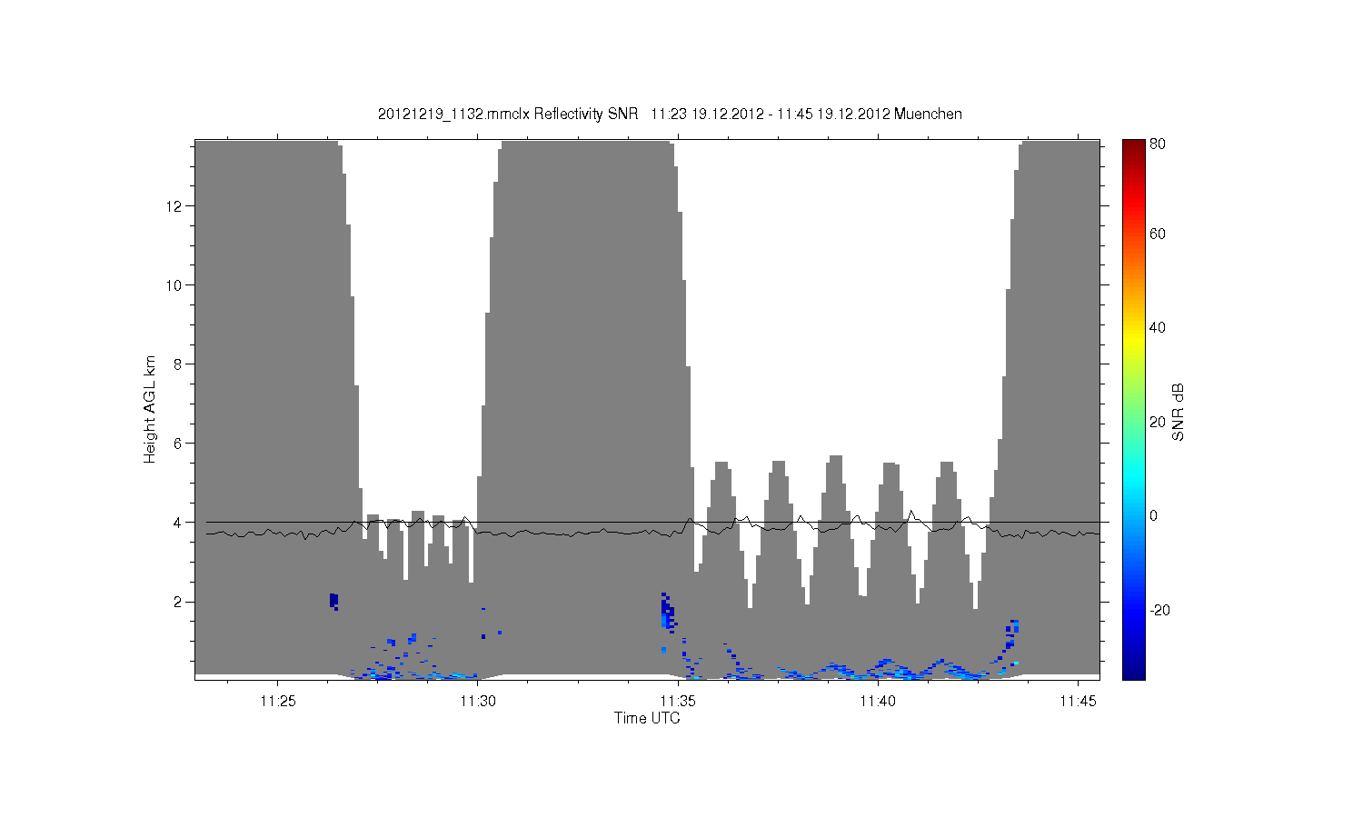This screenshot has height=818, width=1363.
Task: Click the 11:45 time tick label
Action: tap(1078, 701)
